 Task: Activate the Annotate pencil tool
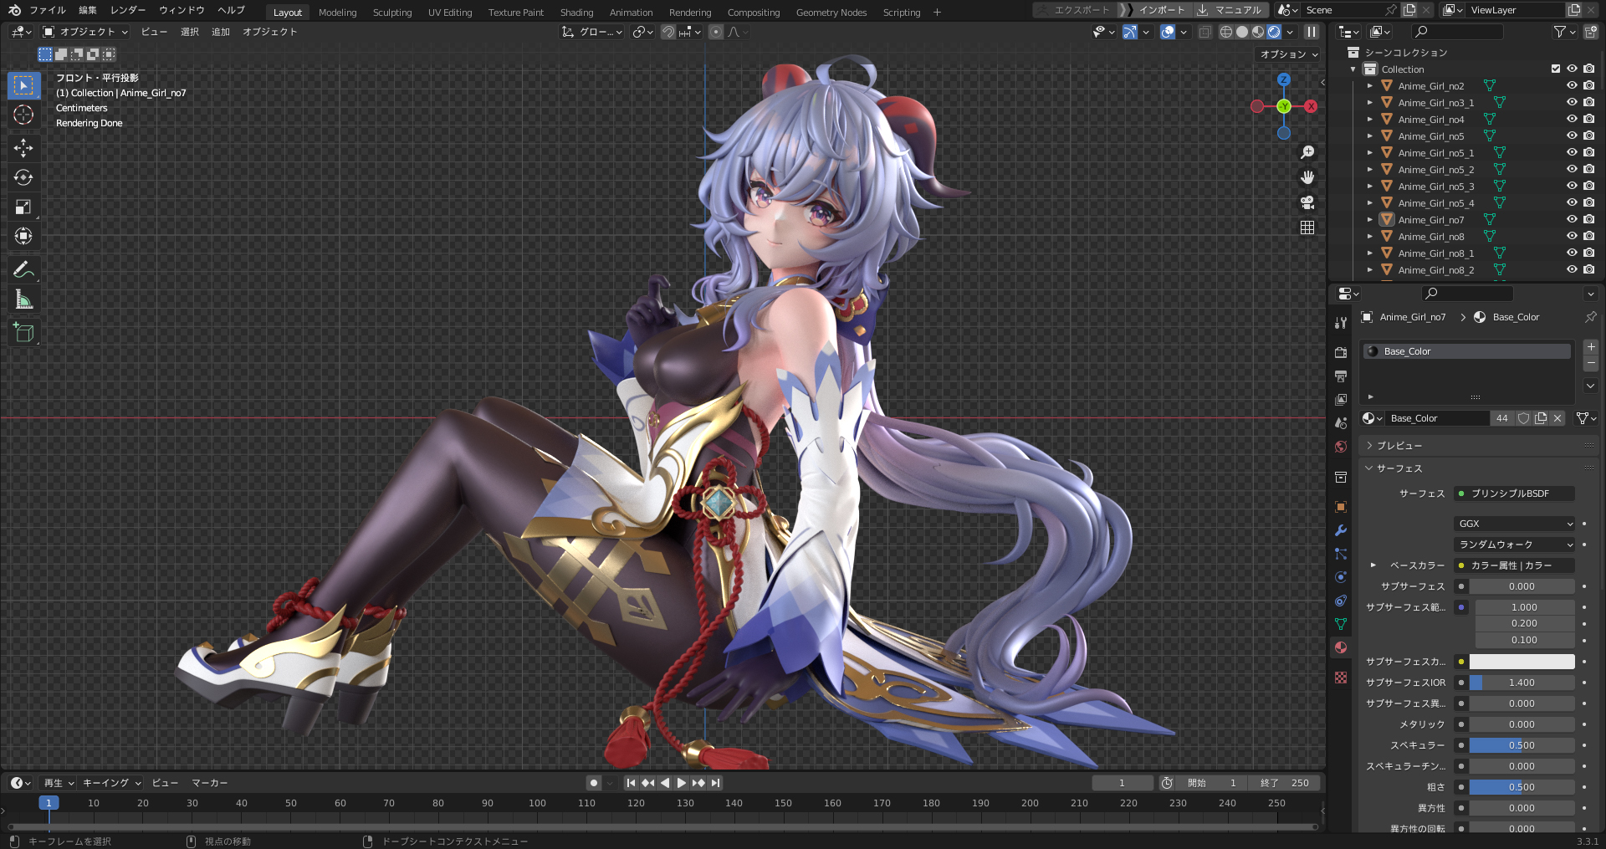pyautogui.click(x=23, y=269)
